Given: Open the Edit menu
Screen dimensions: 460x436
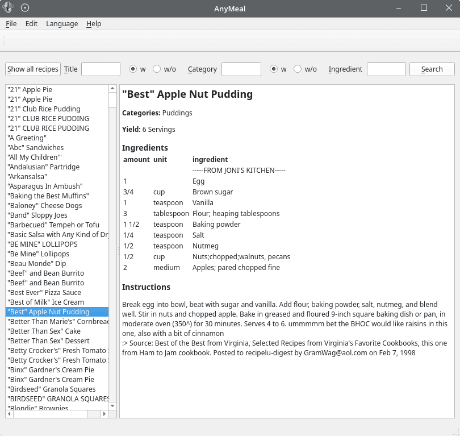Looking at the screenshot, I should tap(31, 24).
